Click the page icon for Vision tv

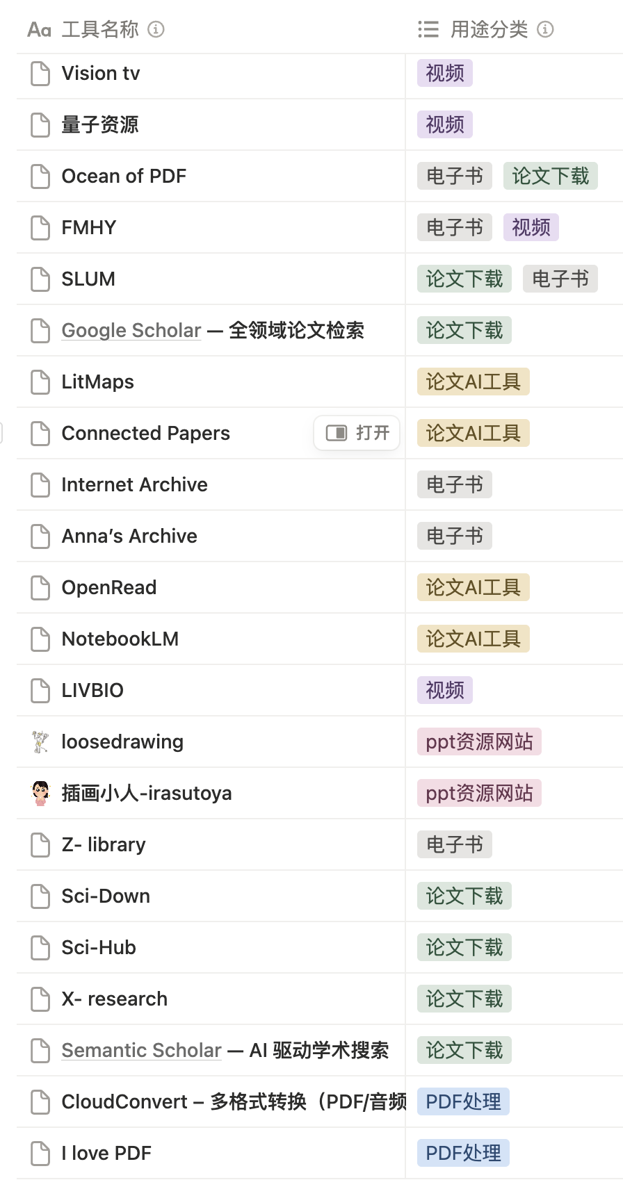40,74
